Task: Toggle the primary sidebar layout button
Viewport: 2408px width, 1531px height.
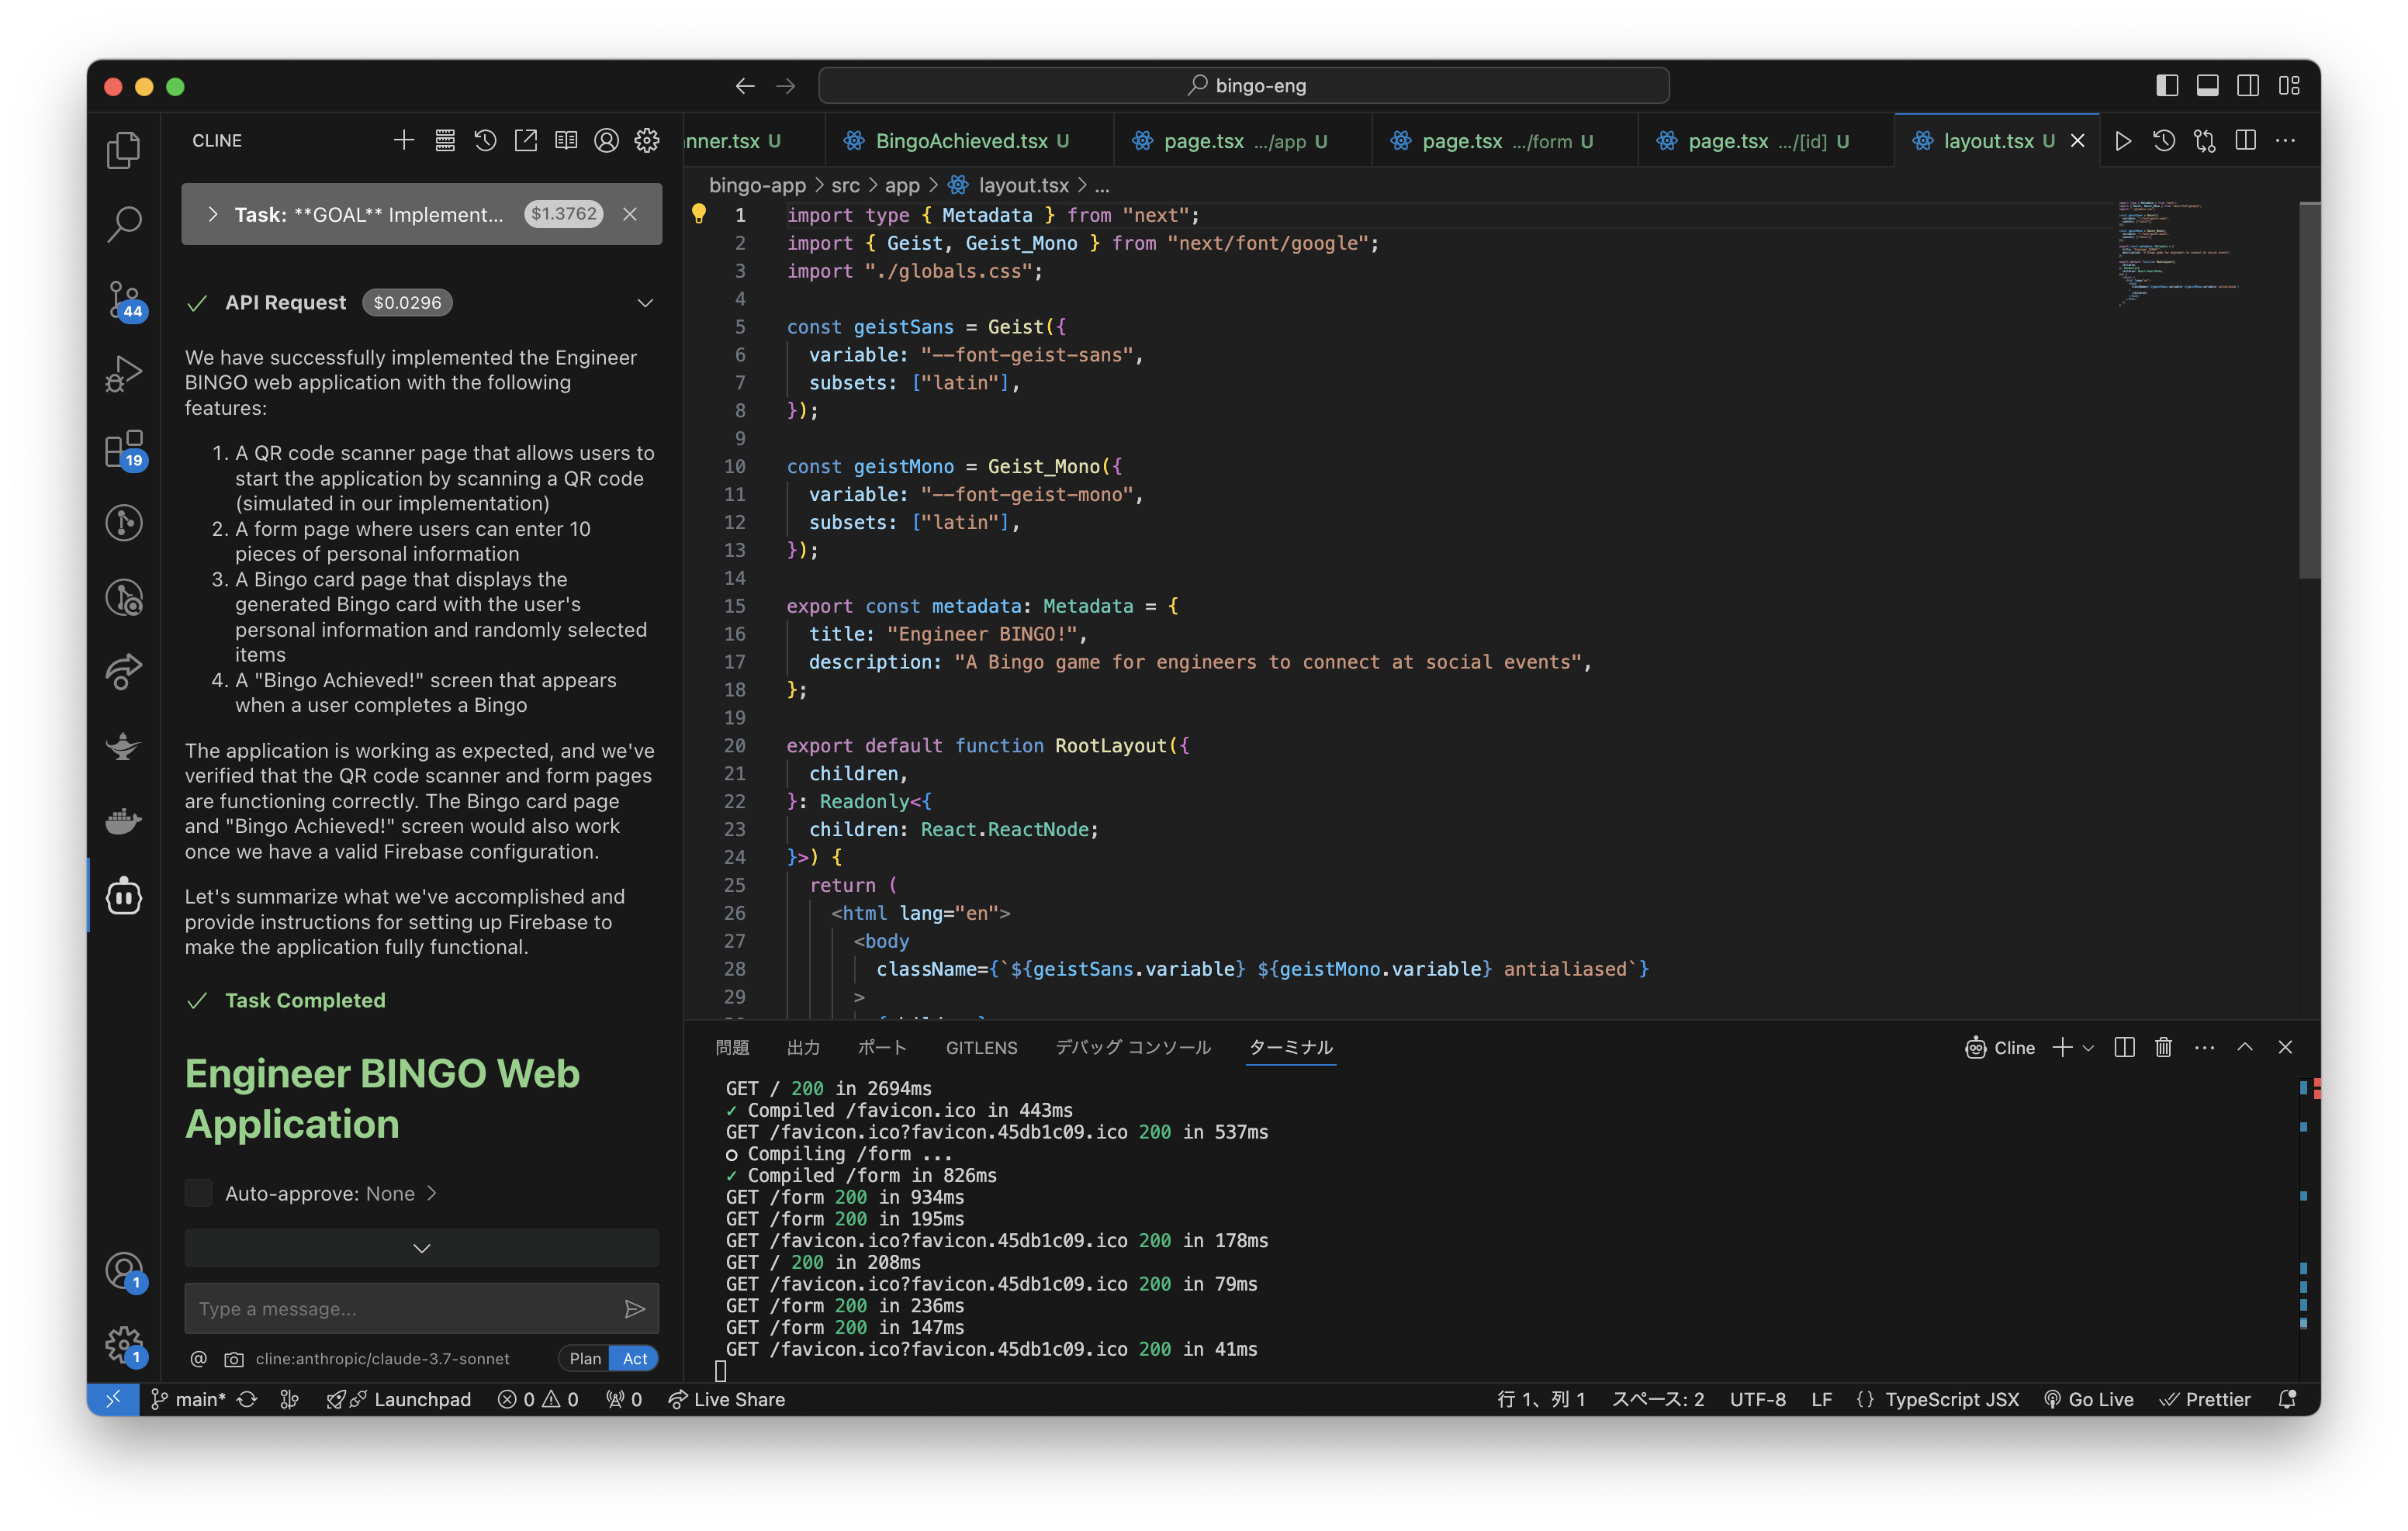Action: click(x=2166, y=86)
